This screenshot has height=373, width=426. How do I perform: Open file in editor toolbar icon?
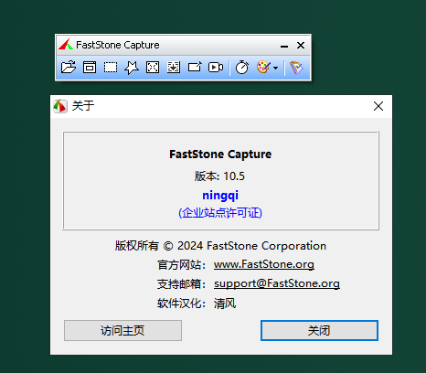pos(69,67)
